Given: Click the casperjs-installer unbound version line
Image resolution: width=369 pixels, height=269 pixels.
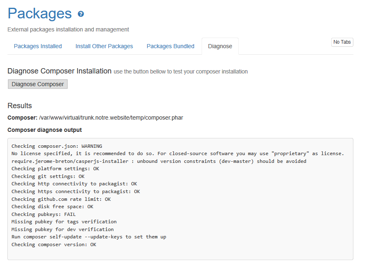Looking at the screenshot, I should 159,161.
